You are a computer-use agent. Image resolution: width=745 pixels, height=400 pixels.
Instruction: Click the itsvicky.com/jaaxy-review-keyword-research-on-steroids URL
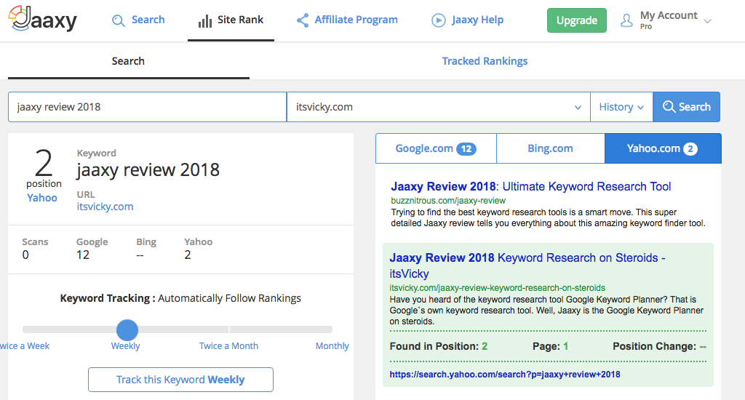pos(497,288)
